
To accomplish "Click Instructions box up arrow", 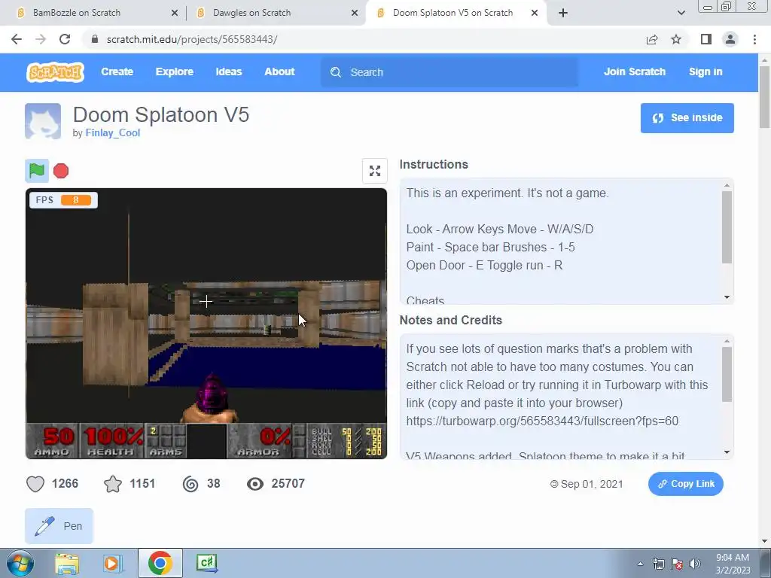I will [x=727, y=185].
